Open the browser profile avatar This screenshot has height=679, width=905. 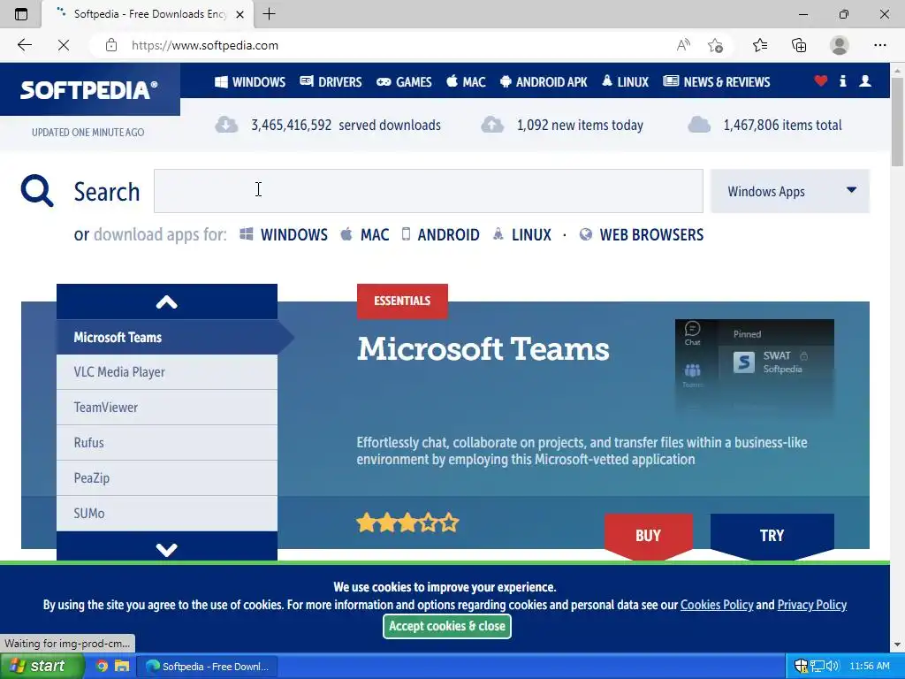point(840,45)
